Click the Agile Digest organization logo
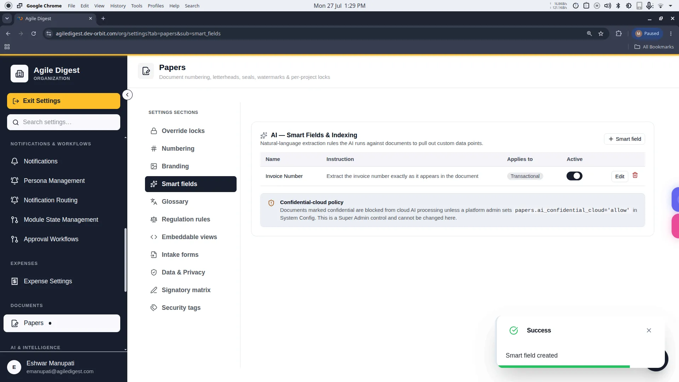This screenshot has height=382, width=679. pos(19,74)
